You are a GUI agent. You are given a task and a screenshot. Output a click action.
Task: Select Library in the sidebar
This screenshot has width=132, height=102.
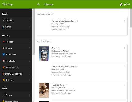pyautogui.click(x=16, y=48)
